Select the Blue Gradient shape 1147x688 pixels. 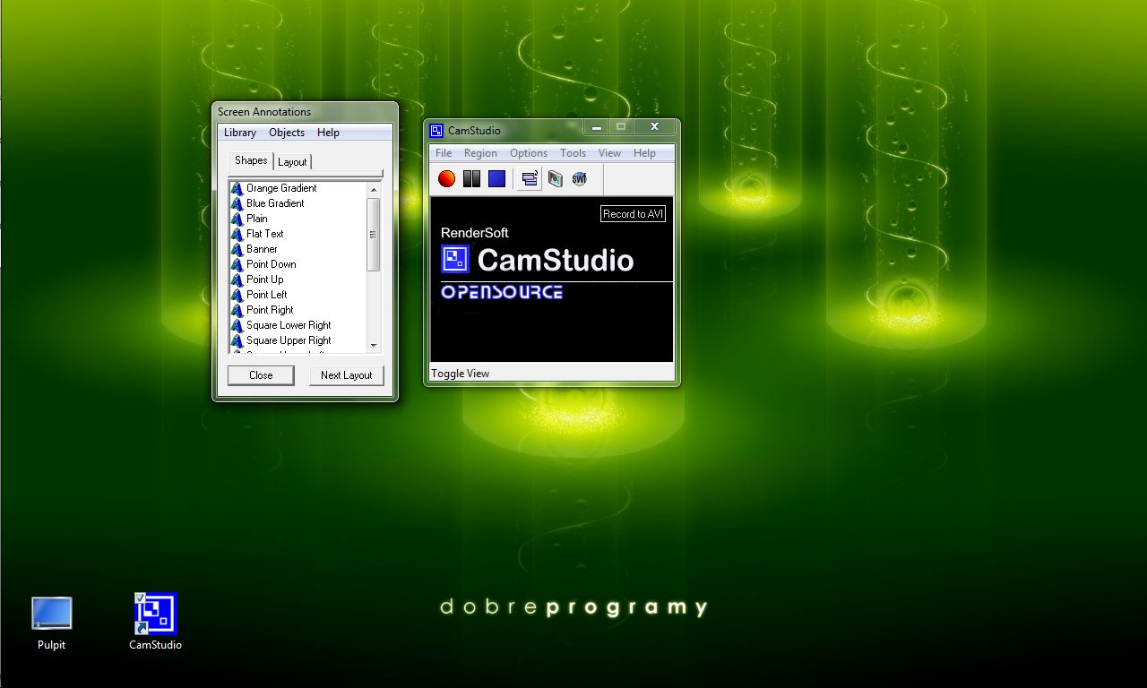[275, 203]
